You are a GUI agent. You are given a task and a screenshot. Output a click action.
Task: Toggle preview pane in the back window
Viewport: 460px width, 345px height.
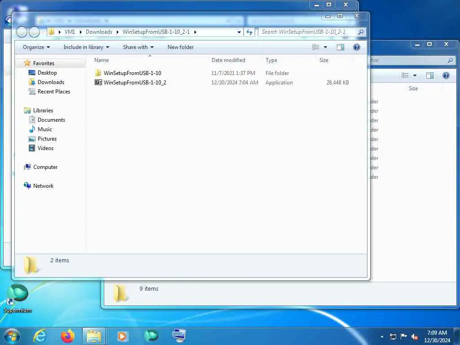tap(430, 75)
